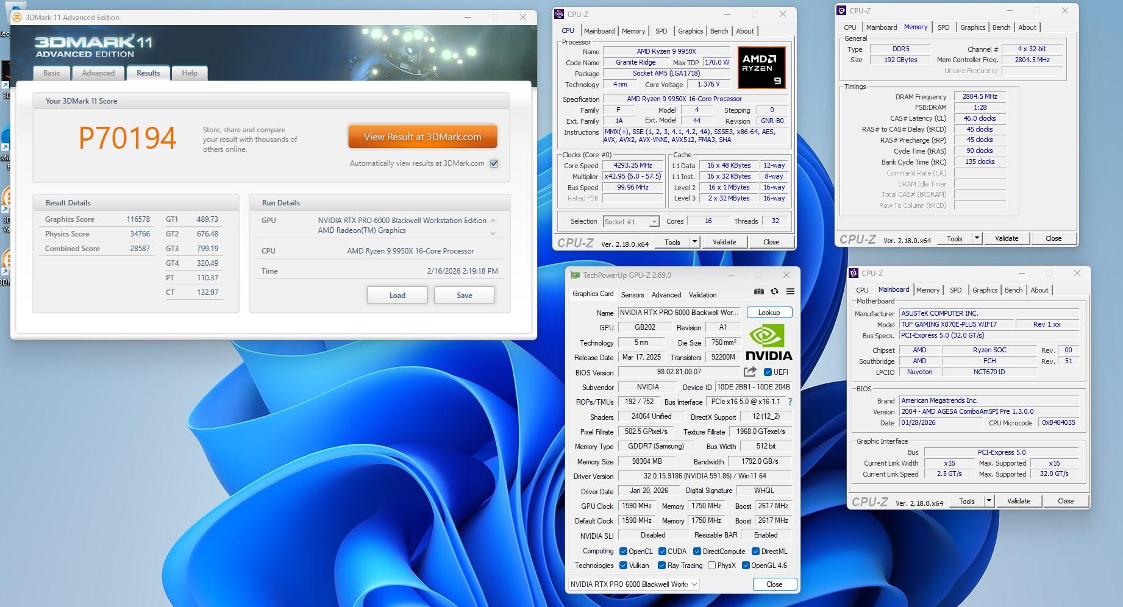This screenshot has width=1123, height=607.
Task: Click the Save button in 3DMark results
Action: point(464,295)
